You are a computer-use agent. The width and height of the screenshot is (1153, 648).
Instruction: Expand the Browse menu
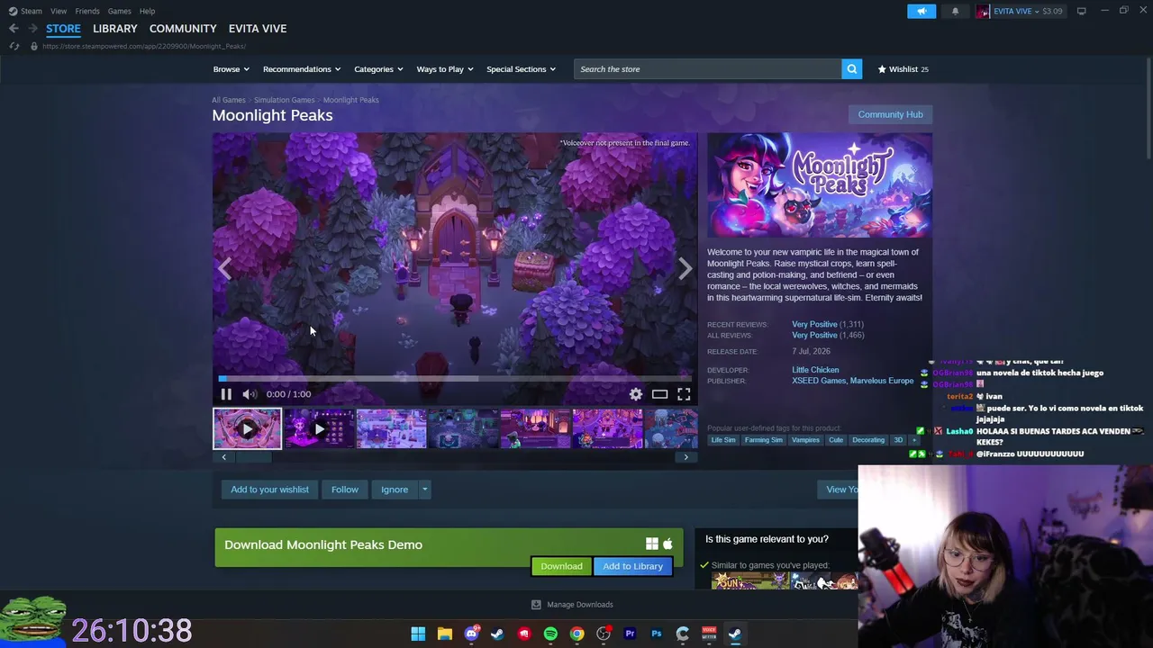232,69
